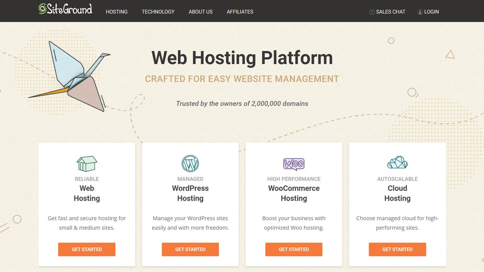Click Get Started under Web Hosting
The width and height of the screenshot is (484, 272).
[x=87, y=249]
